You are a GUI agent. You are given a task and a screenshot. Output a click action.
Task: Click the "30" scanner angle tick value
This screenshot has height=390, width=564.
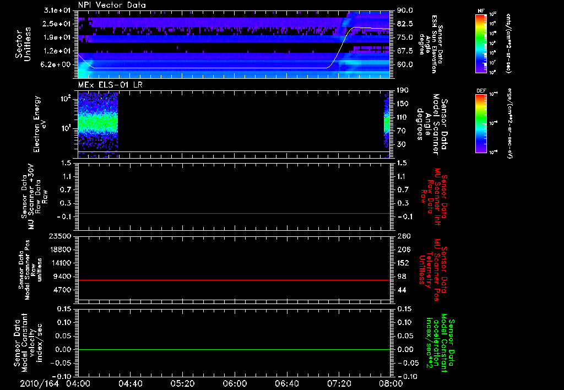click(x=401, y=145)
